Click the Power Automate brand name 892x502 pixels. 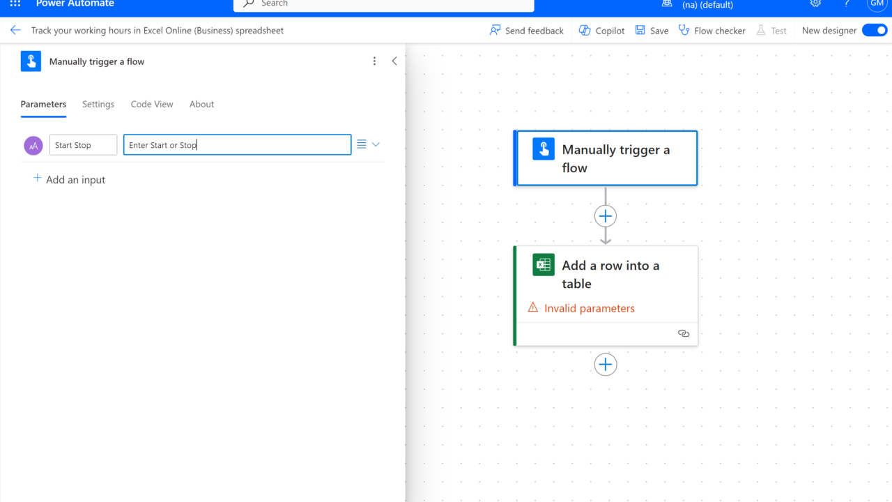[x=75, y=3]
